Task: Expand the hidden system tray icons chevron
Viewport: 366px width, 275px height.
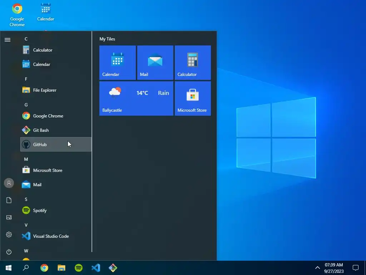Action: pyautogui.click(x=317, y=268)
